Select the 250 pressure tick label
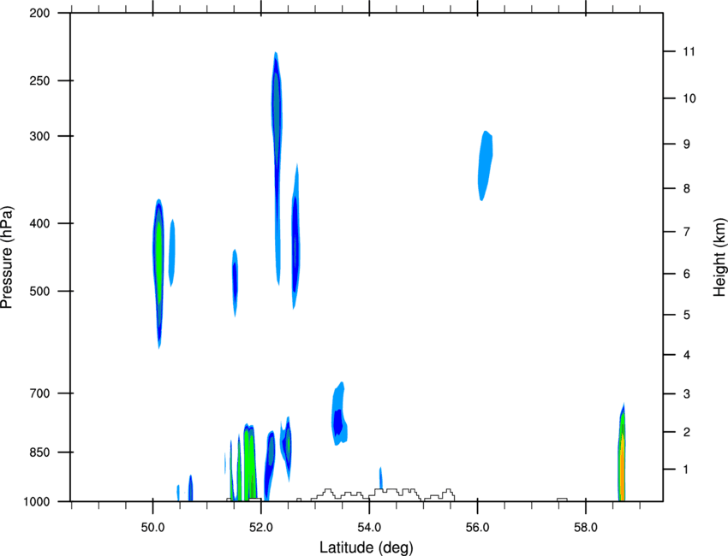 pyautogui.click(x=39, y=80)
